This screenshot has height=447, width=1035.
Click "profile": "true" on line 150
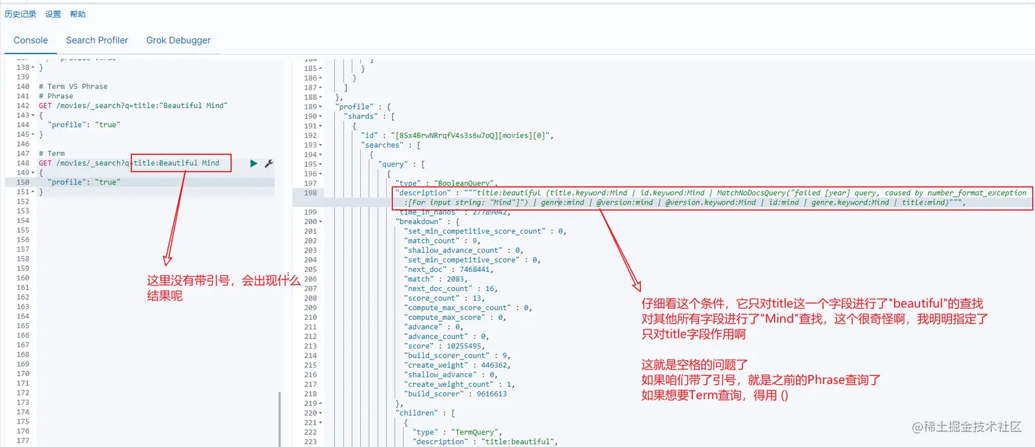(84, 182)
